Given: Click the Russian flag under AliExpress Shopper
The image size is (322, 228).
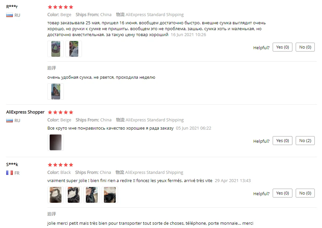Looking at the screenshot, I should click(x=10, y=120).
